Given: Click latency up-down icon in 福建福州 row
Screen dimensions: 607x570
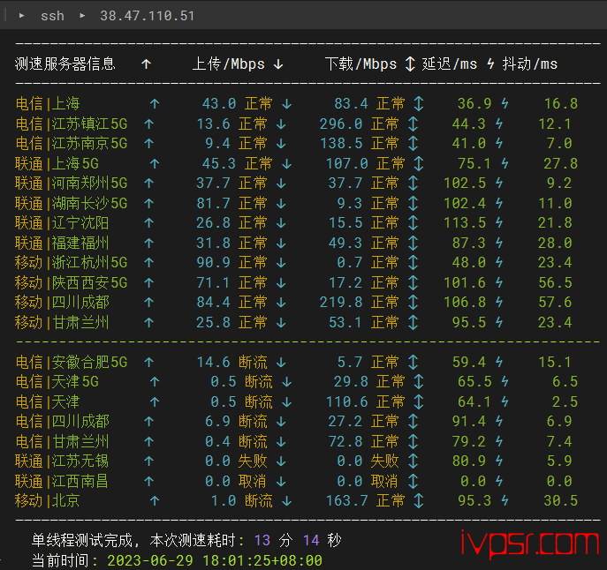Looking at the screenshot, I should 413,244.
